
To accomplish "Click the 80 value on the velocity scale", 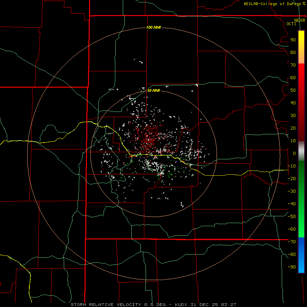I will pyautogui.click(x=293, y=53).
